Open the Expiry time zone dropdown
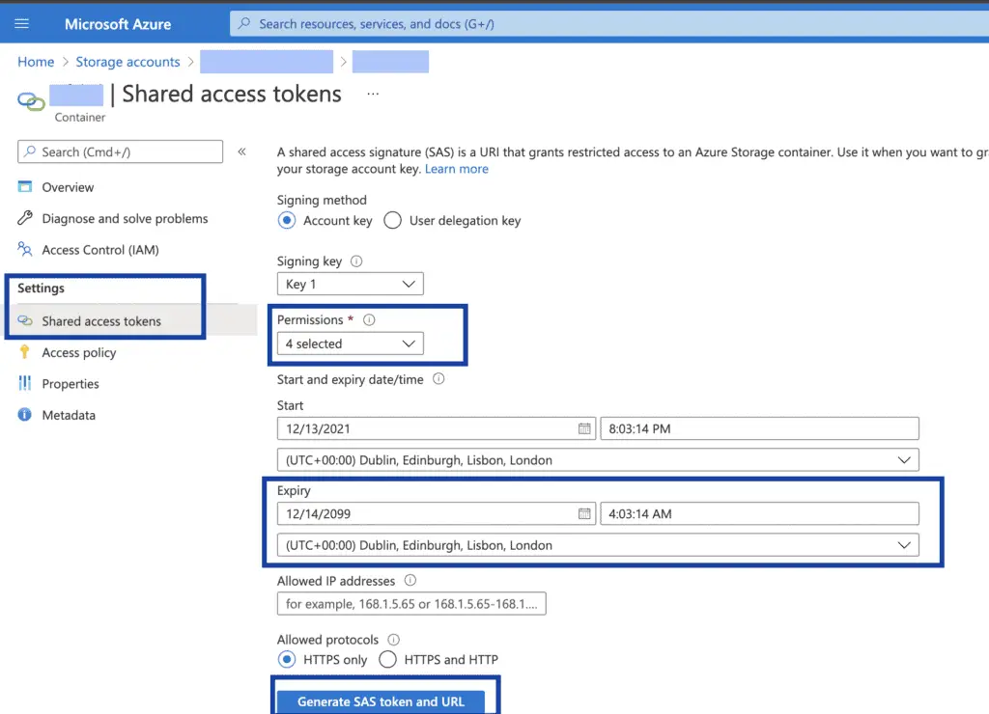Image resolution: width=989 pixels, height=714 pixels. tap(598, 545)
